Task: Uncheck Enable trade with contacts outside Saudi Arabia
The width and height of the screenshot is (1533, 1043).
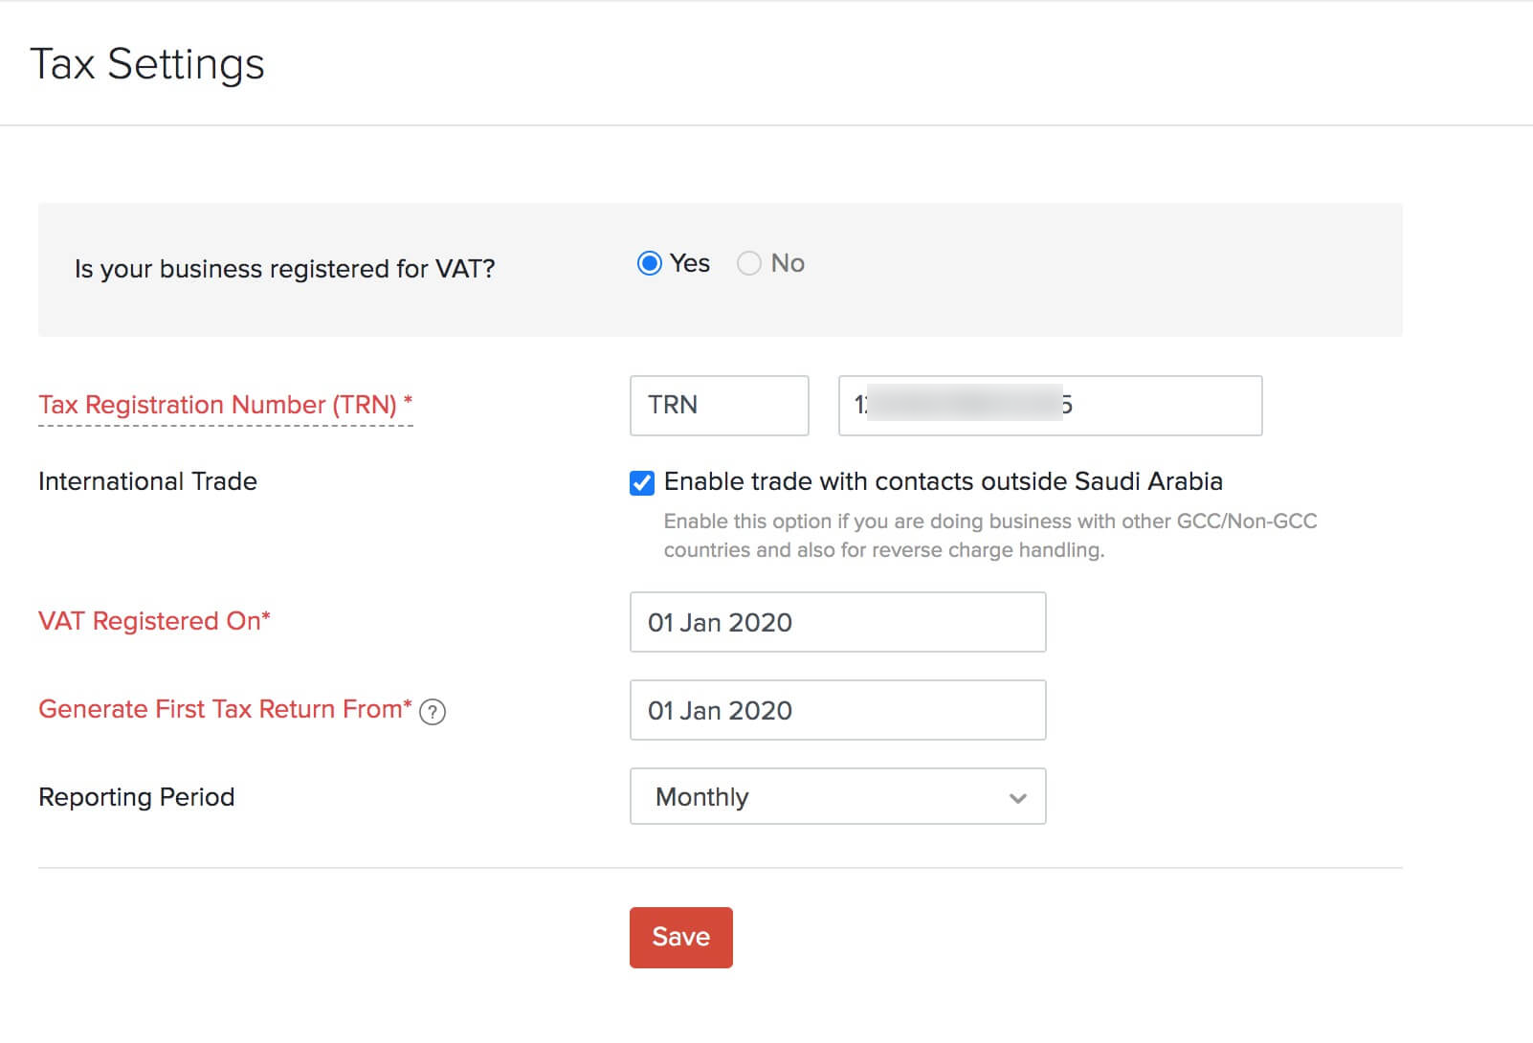Action: click(x=641, y=483)
